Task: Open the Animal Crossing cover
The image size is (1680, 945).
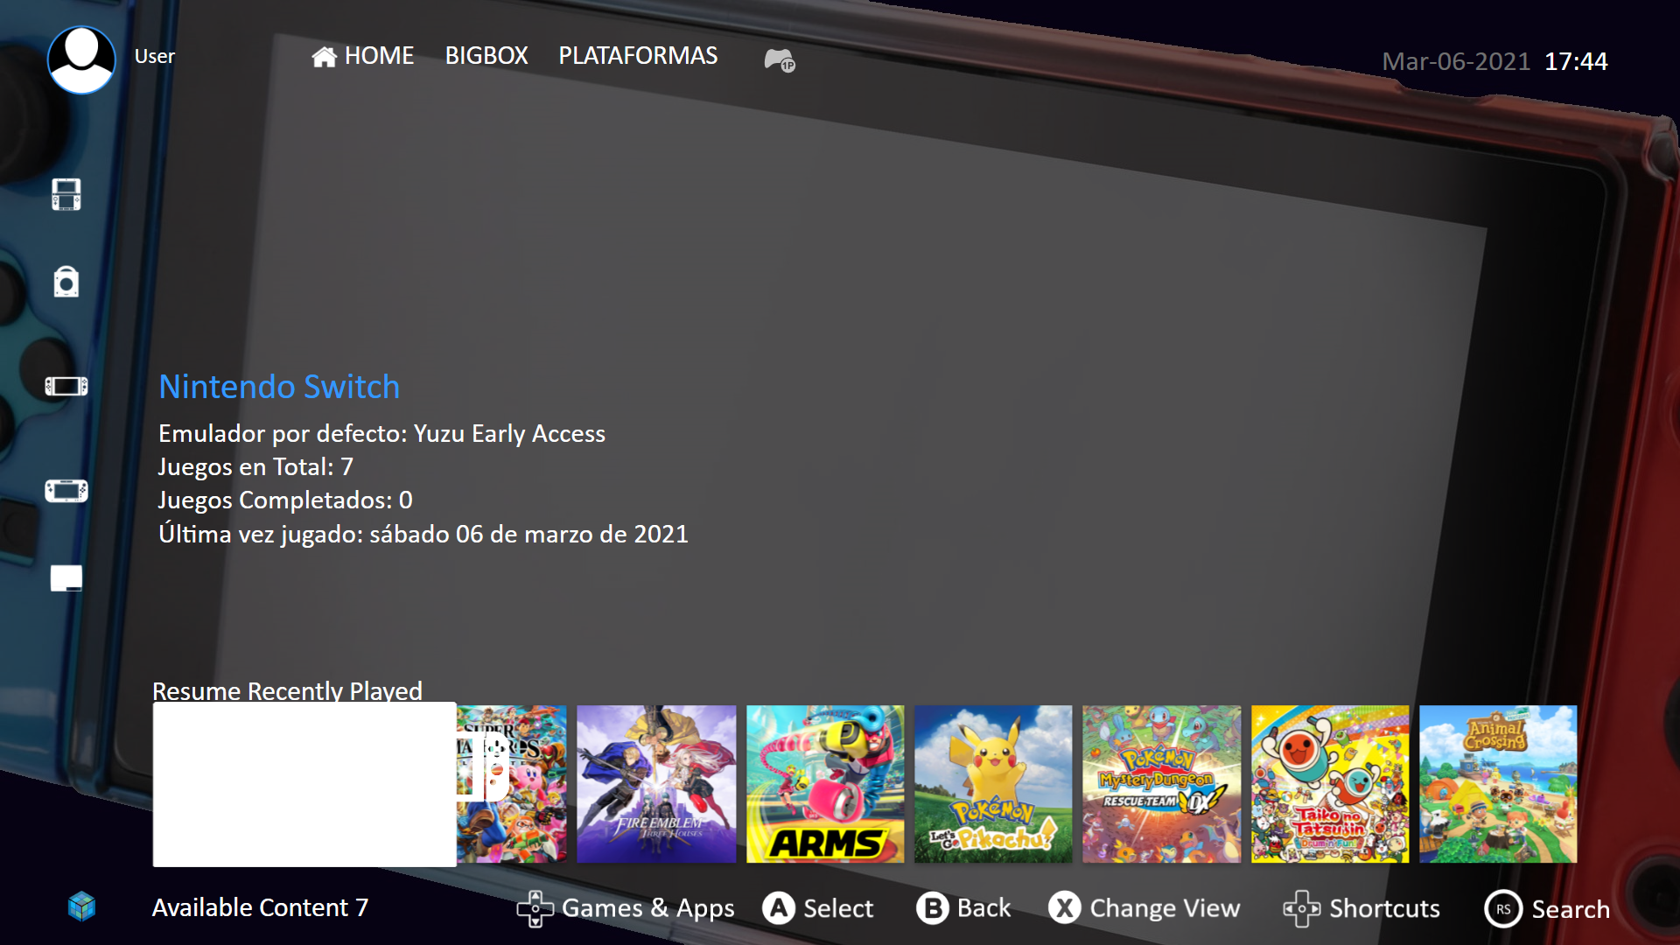Action: click(x=1498, y=784)
